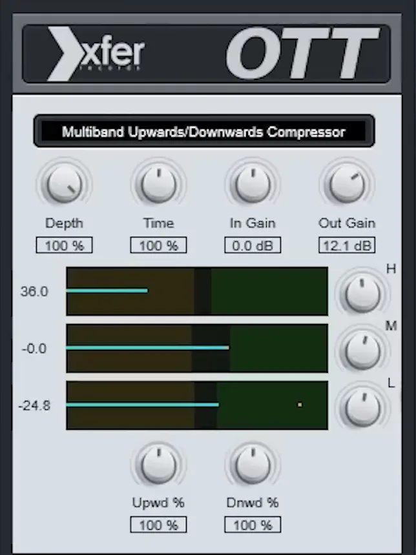The image size is (416, 555).
Task: Click the H band letter label
Action: click(x=391, y=269)
